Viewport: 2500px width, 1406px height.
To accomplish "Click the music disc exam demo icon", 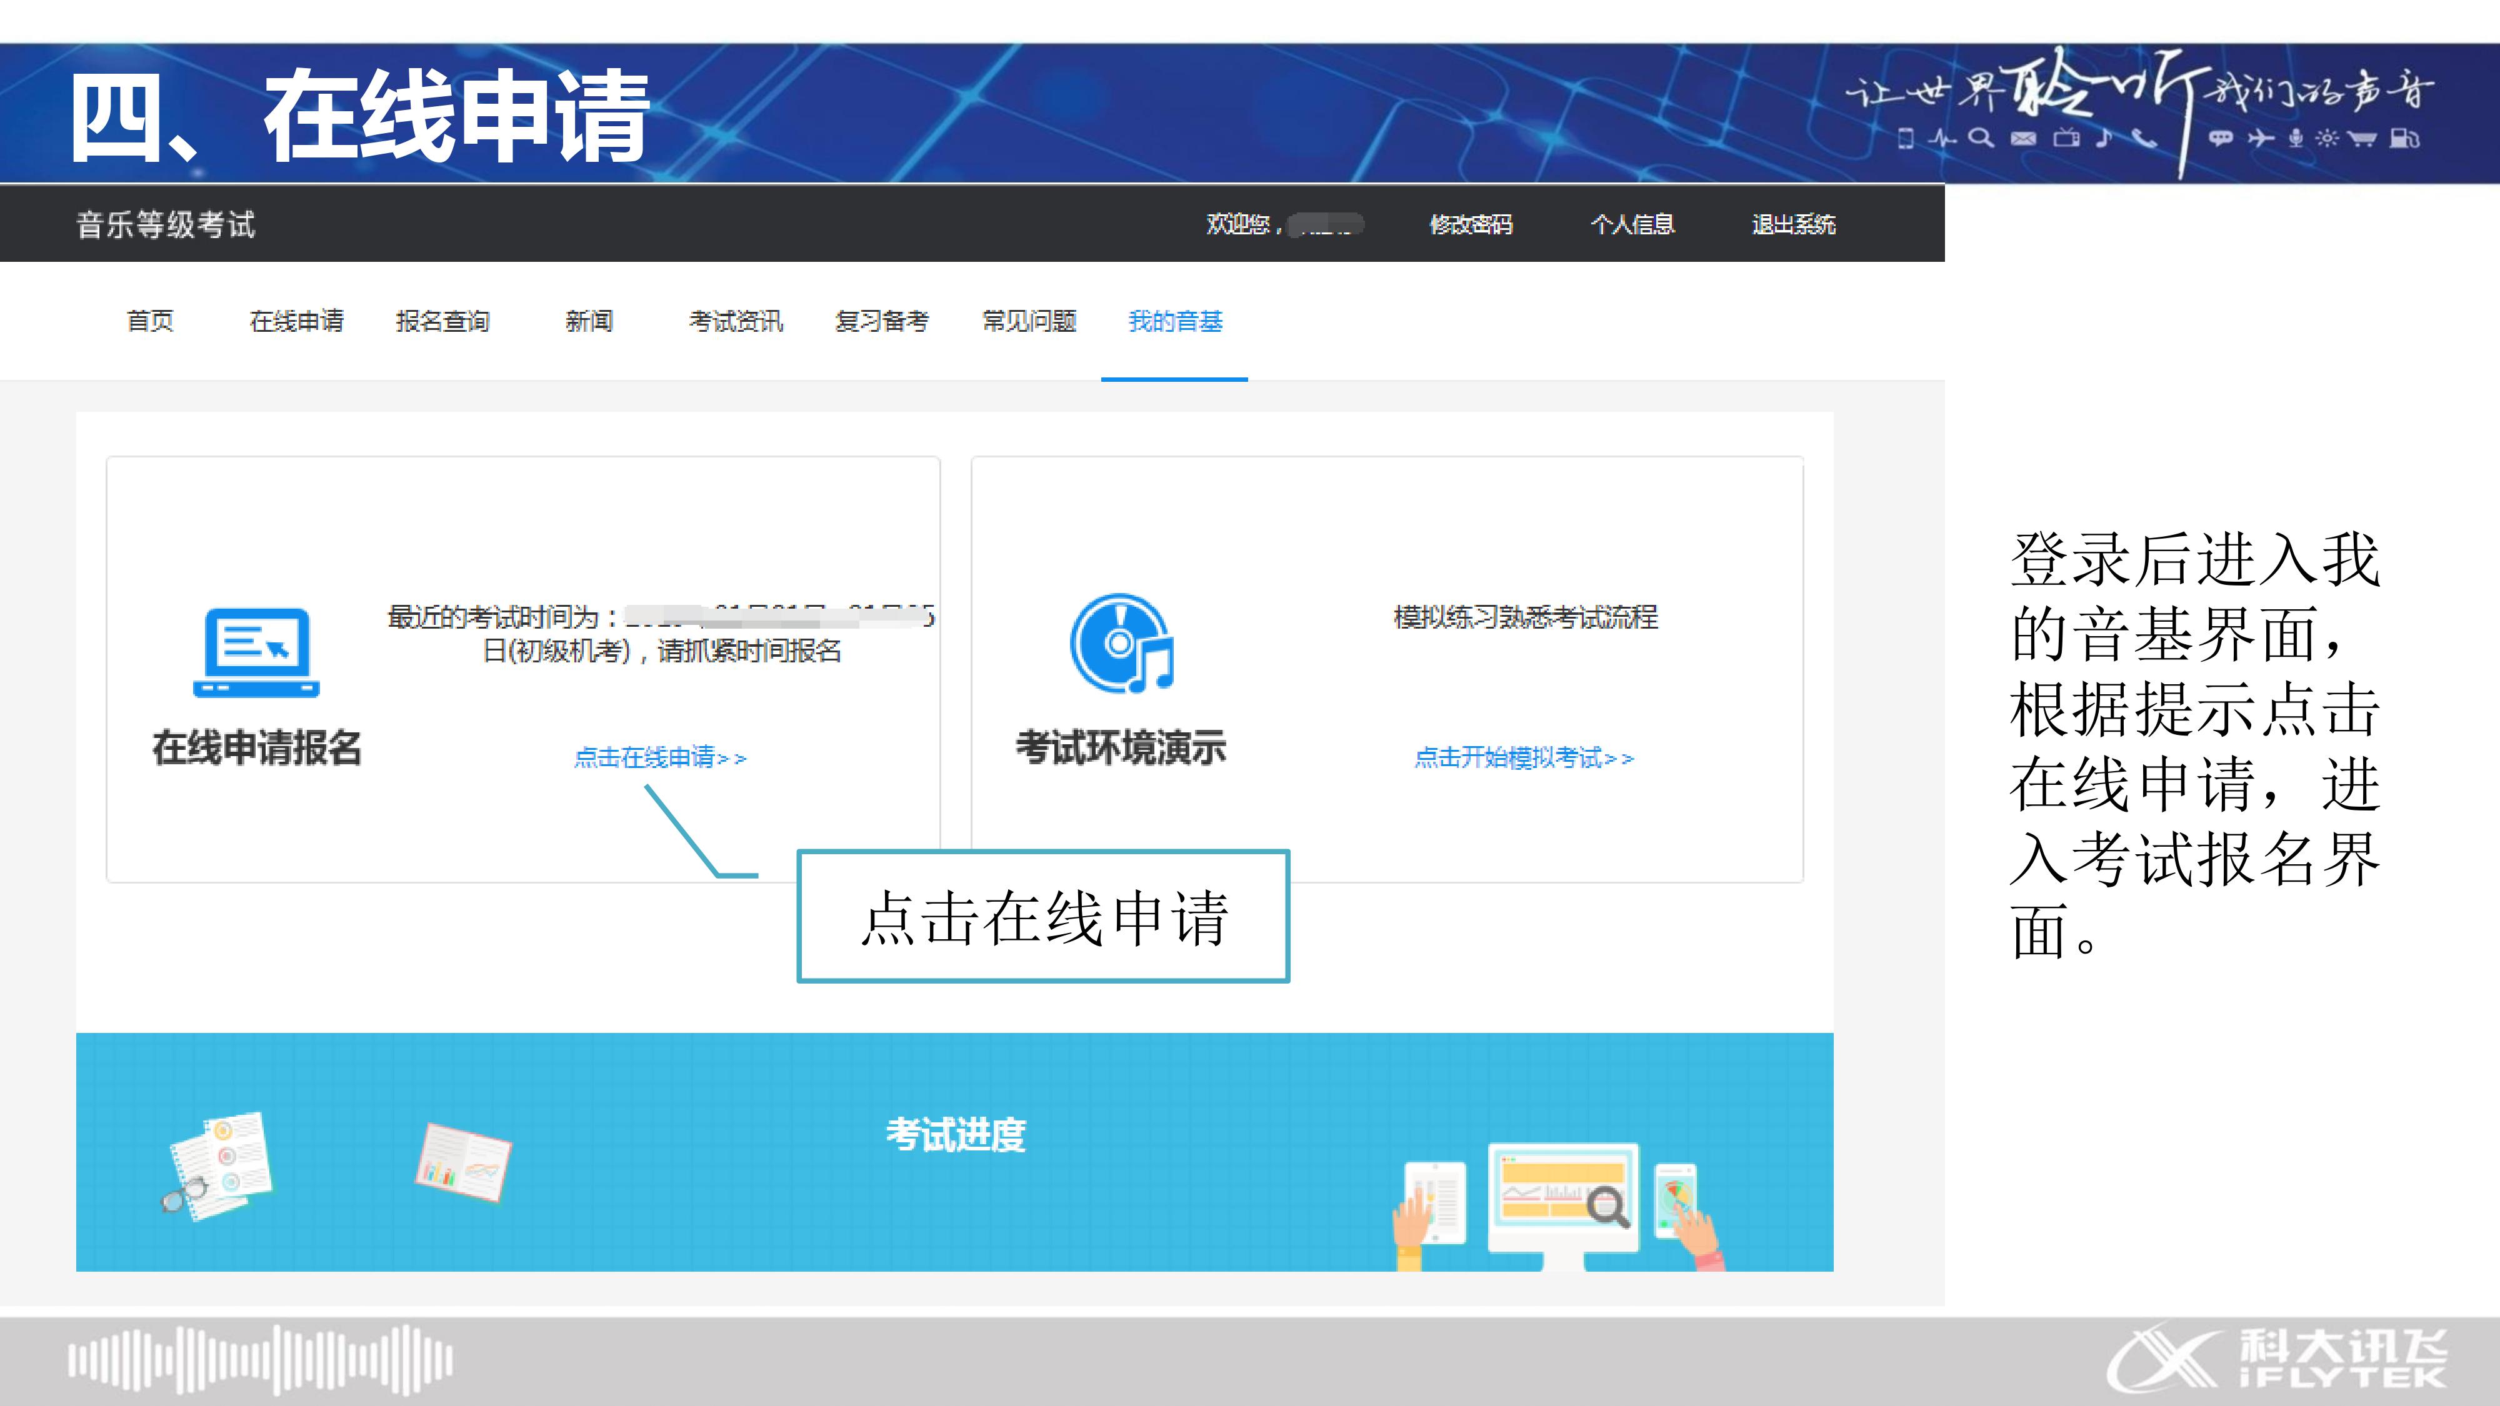I will [1122, 644].
